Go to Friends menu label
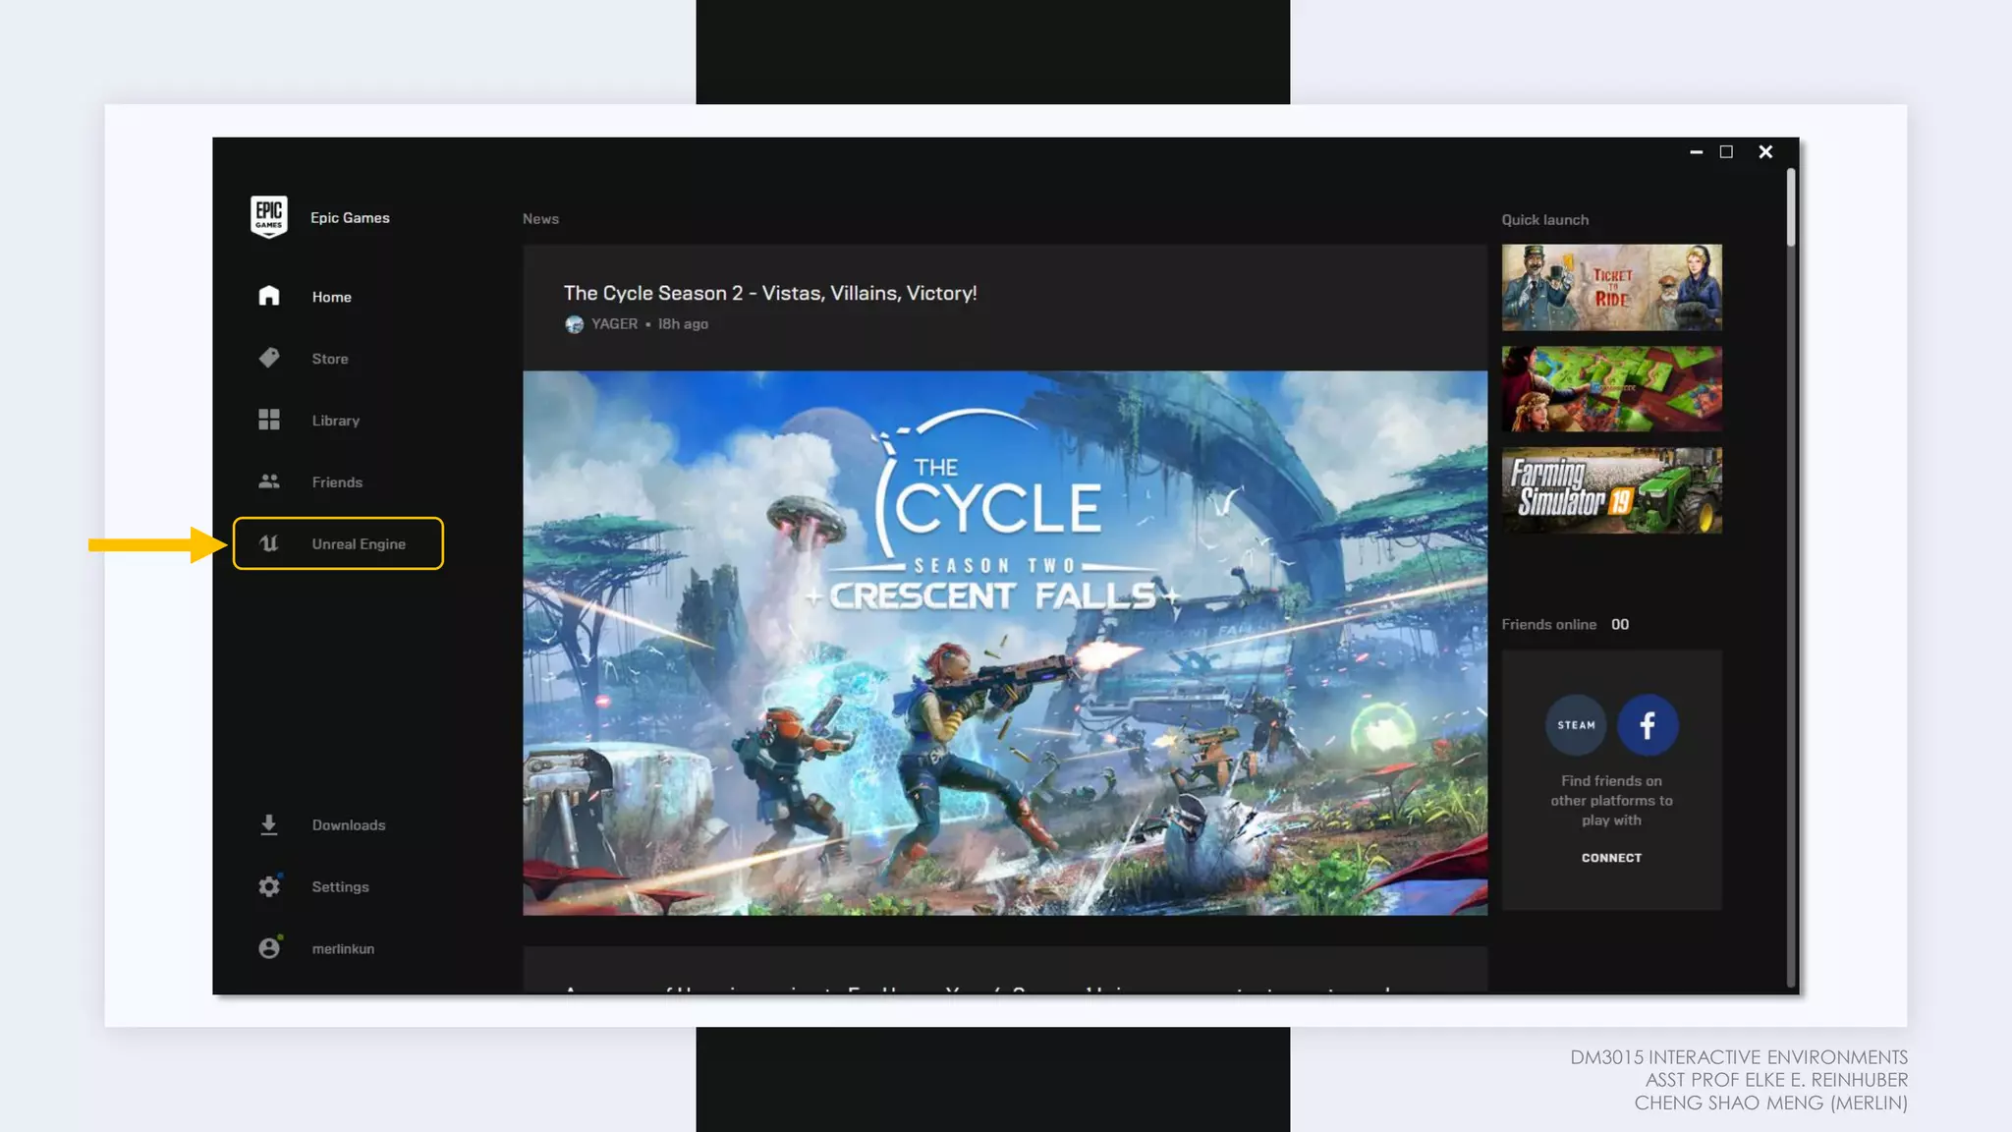The width and height of the screenshot is (2012, 1132). (337, 482)
